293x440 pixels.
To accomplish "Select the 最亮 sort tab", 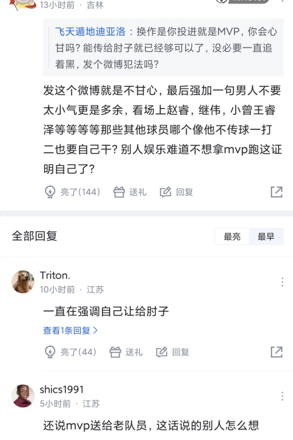I will [231, 236].
